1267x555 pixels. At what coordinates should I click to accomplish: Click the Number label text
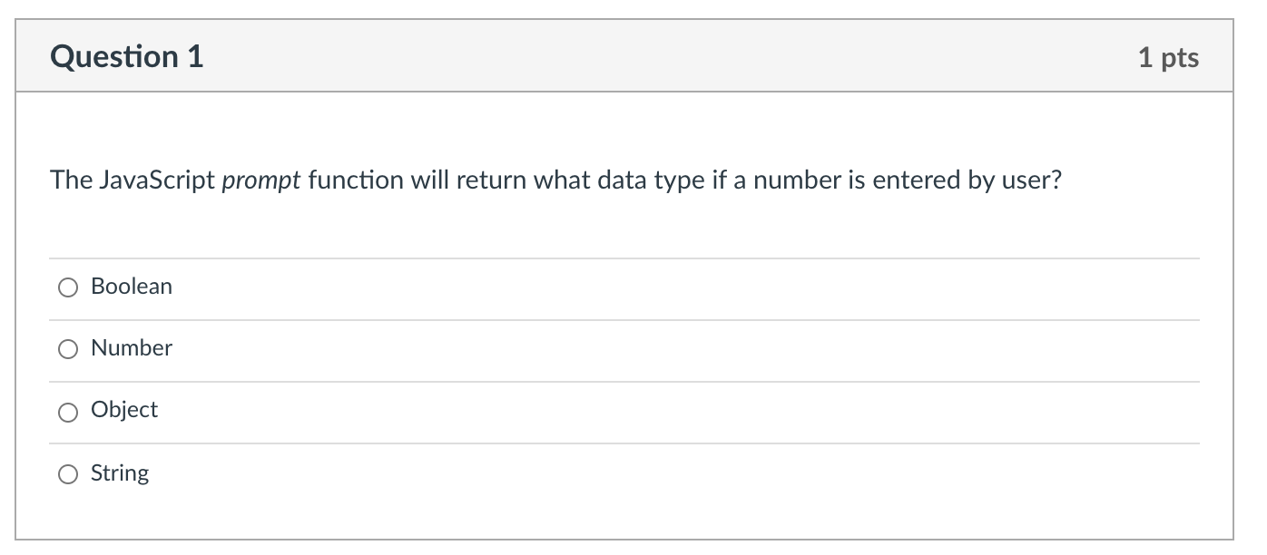(131, 348)
